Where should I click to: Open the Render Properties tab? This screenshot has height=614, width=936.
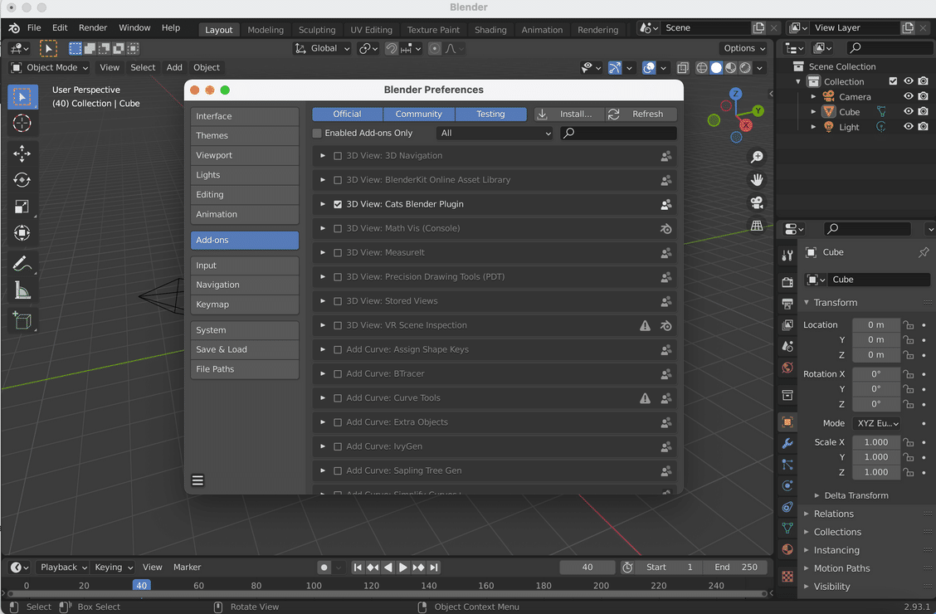787,282
